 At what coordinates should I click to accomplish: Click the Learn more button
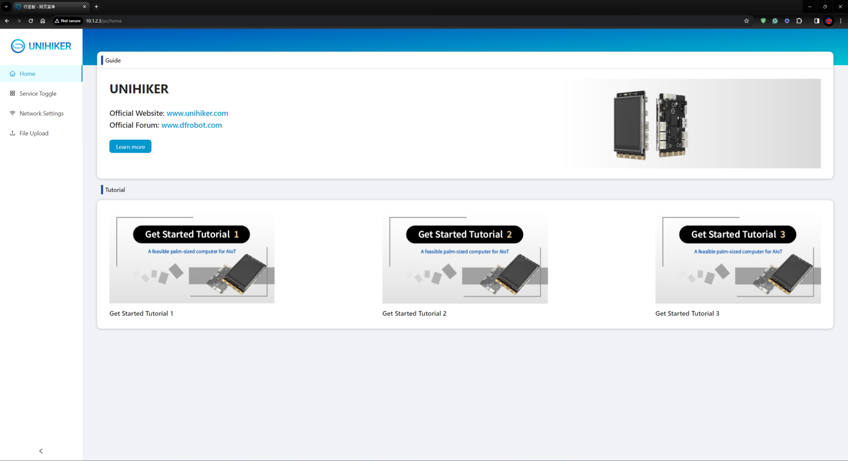point(130,147)
